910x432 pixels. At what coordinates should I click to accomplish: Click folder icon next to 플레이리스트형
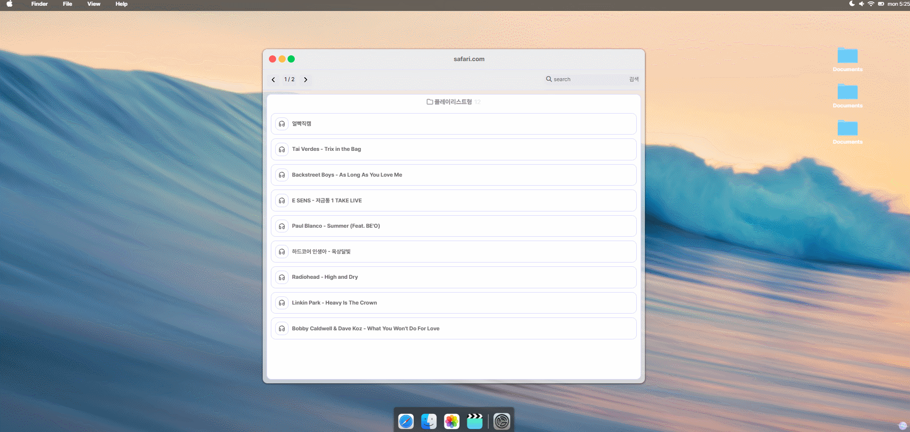tap(429, 102)
